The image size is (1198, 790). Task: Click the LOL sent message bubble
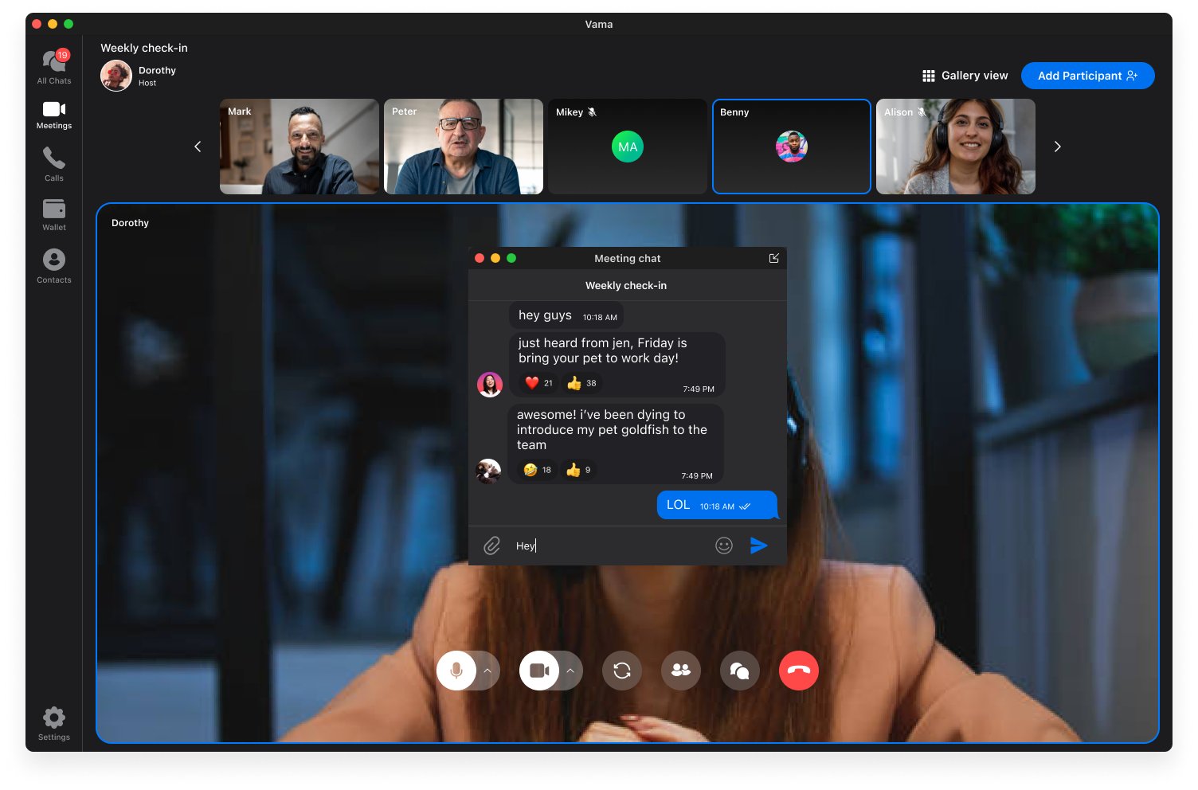[x=717, y=505]
